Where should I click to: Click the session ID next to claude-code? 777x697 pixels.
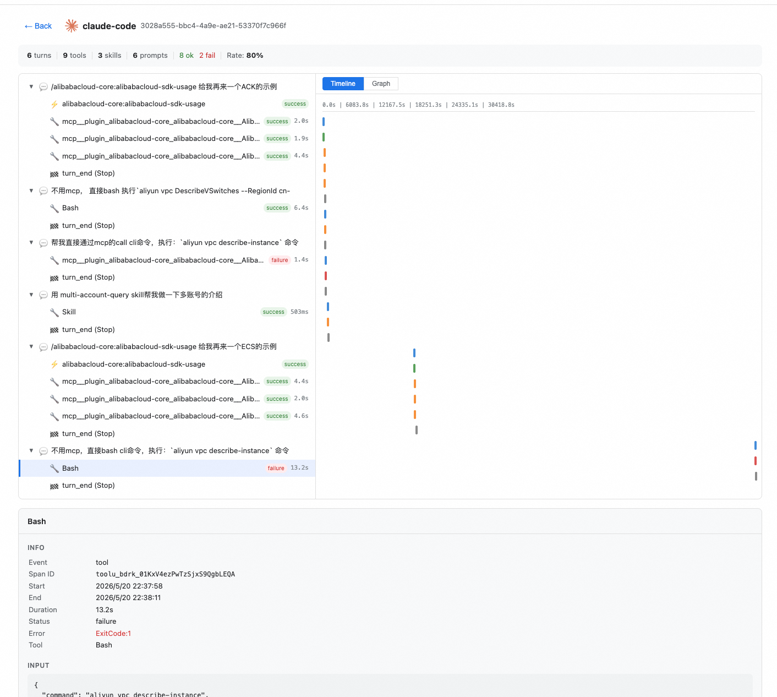[214, 26]
